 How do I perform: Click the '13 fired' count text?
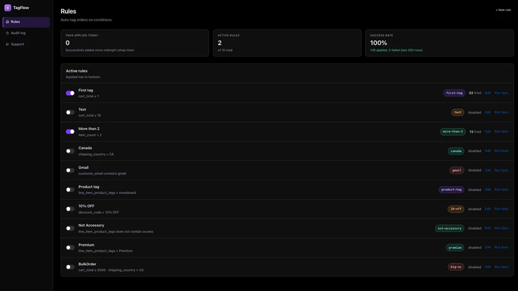click(475, 132)
